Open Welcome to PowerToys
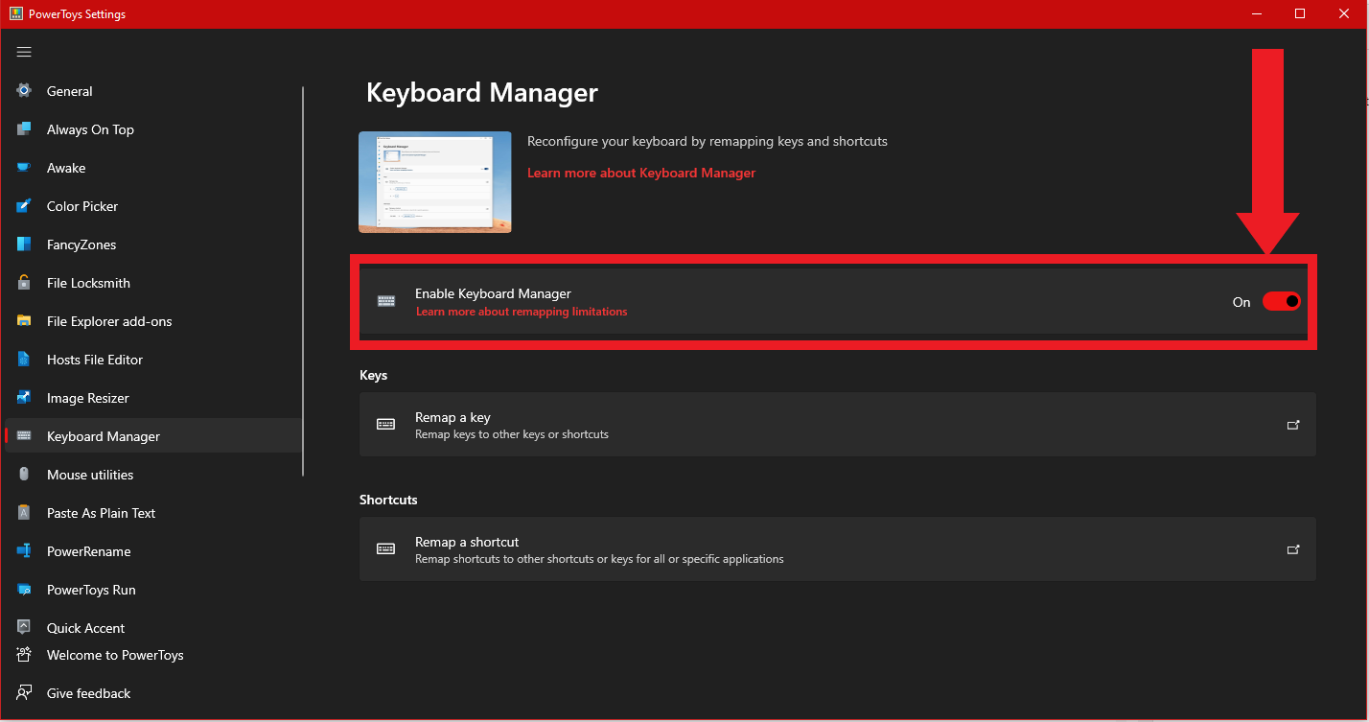Viewport: 1369px width, 722px height. pyautogui.click(x=153, y=655)
